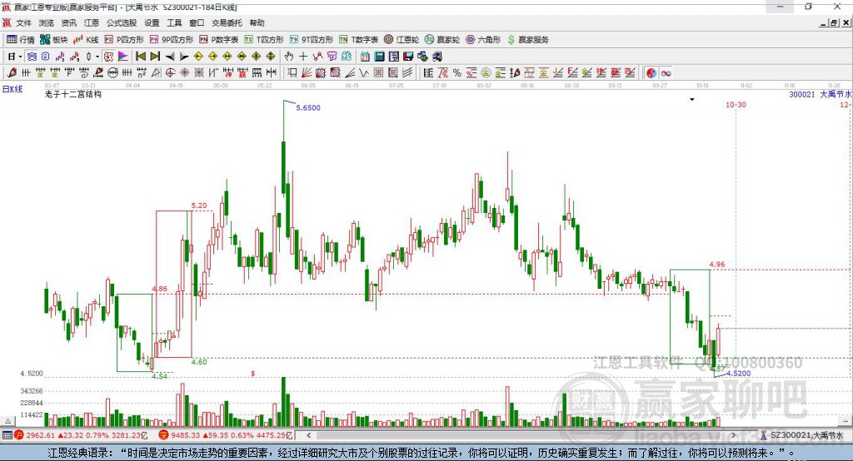Image resolution: width=853 pixels, height=461 pixels.
Task: Click the 老子十二宫结构 indicator title
Action: pos(73,94)
